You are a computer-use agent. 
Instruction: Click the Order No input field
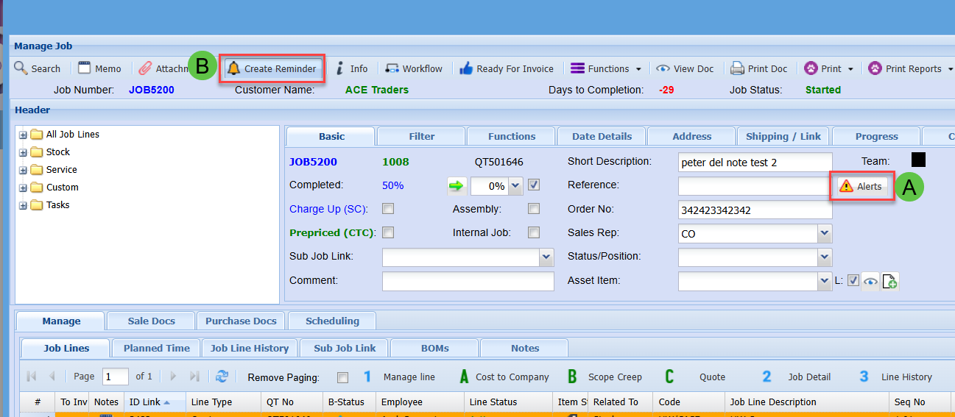[755, 210]
